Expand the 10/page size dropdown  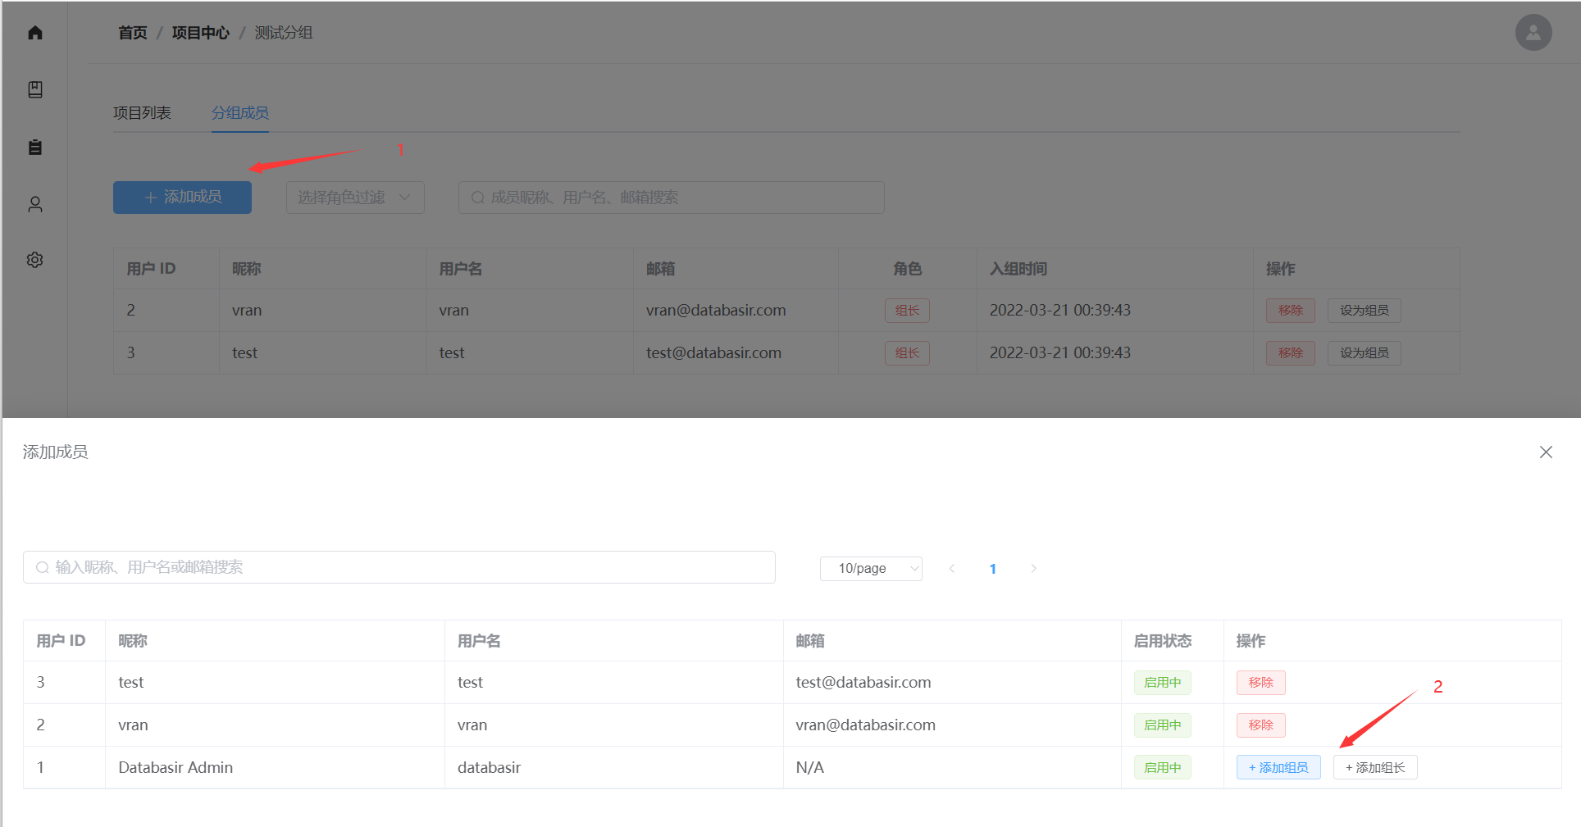(871, 568)
